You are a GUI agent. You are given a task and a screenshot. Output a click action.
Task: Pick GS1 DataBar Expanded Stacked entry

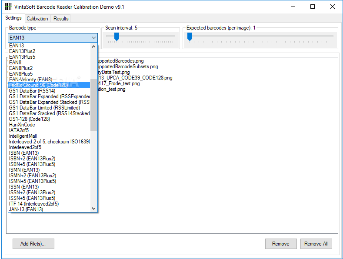[49, 102]
